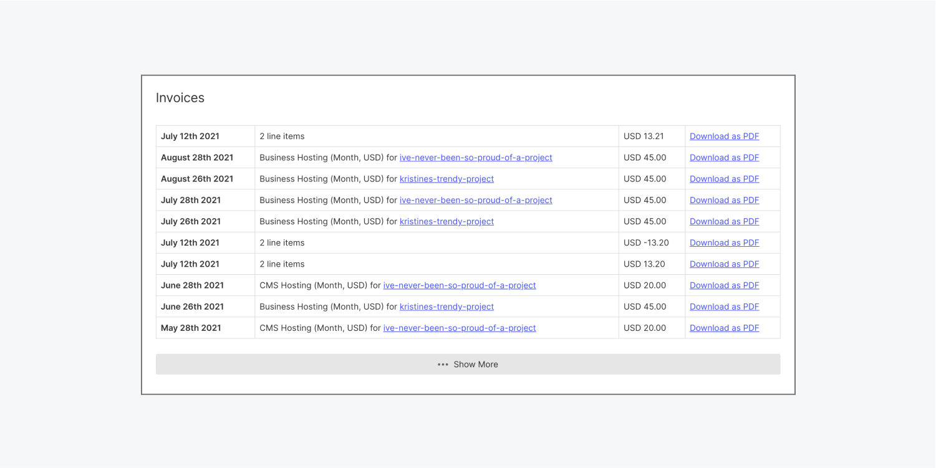This screenshot has width=936, height=468.
Task: Open kristines-trendy-project from August 28th row
Action: pyautogui.click(x=446, y=178)
